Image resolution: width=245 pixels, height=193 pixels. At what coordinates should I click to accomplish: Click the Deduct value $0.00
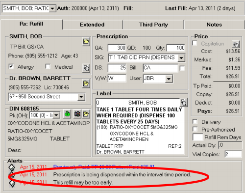234,103
